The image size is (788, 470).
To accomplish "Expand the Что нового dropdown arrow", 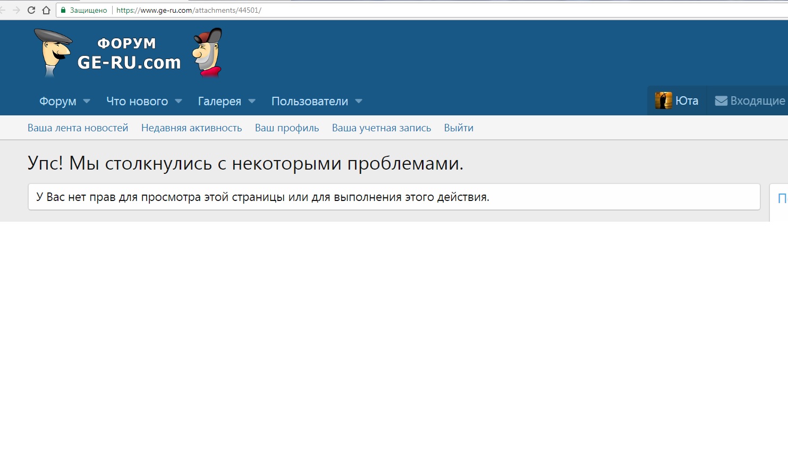I will point(179,101).
